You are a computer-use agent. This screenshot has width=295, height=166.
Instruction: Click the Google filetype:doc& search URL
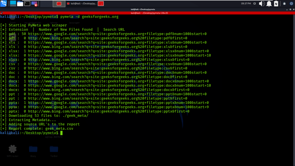pyautogui.click(x=117, y=73)
